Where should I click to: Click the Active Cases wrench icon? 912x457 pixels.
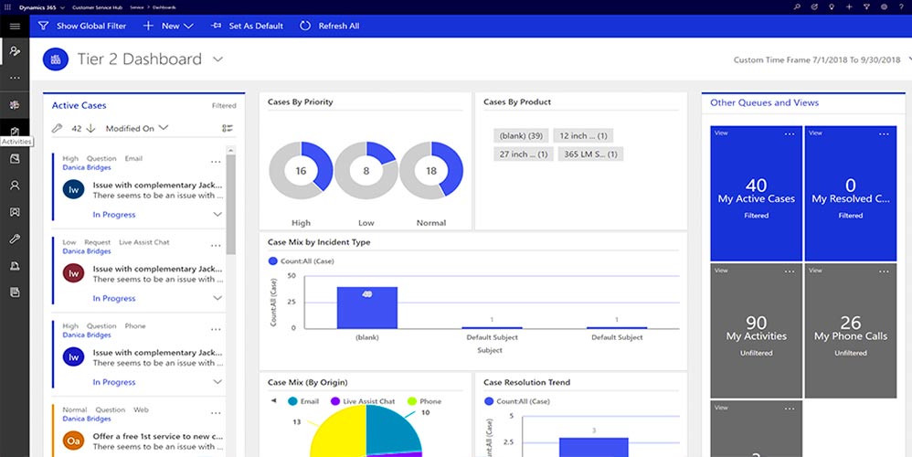click(x=57, y=129)
